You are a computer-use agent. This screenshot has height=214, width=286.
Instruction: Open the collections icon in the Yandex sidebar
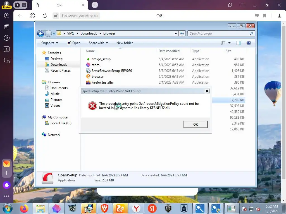click(x=7, y=27)
